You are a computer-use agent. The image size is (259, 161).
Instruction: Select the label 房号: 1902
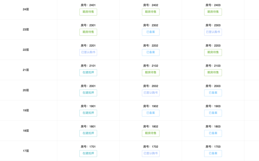click(151, 106)
